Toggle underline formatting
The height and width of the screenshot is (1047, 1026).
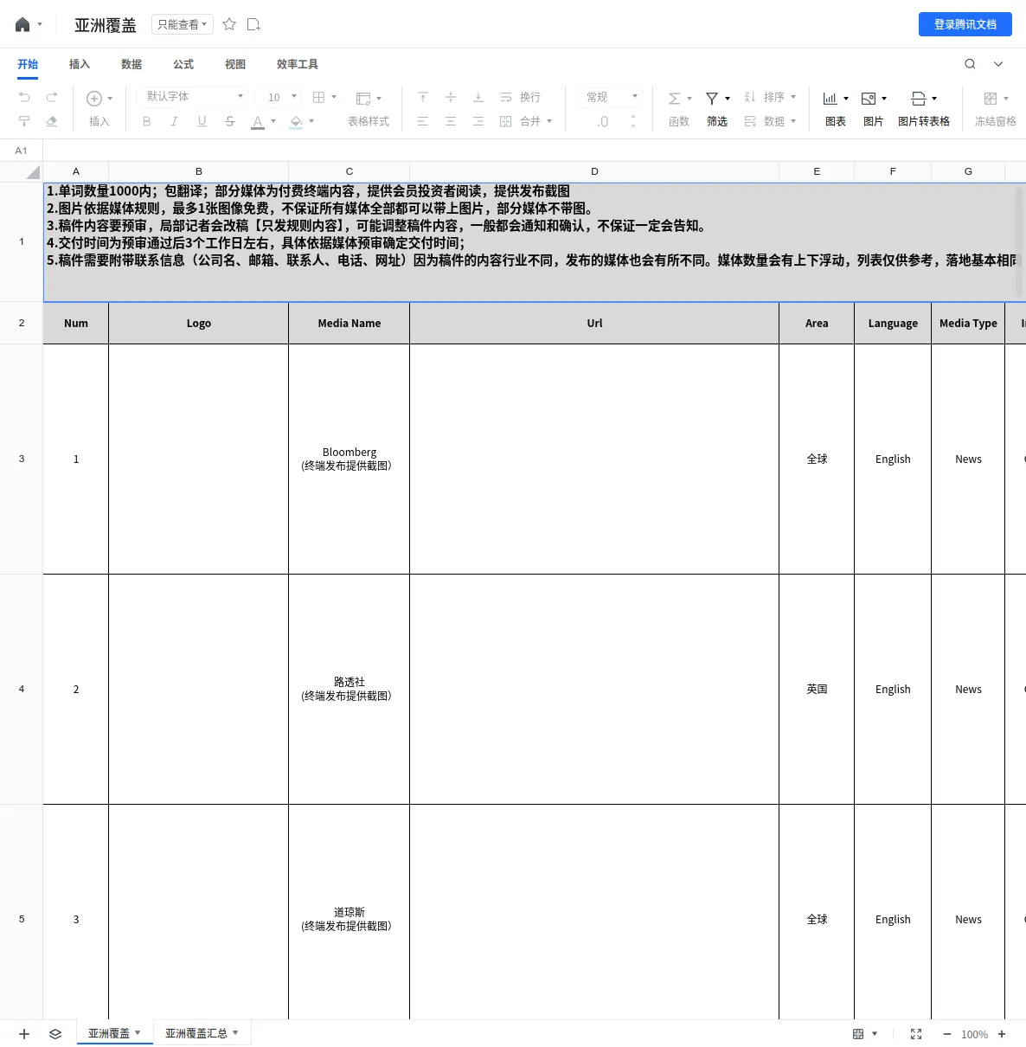click(202, 121)
